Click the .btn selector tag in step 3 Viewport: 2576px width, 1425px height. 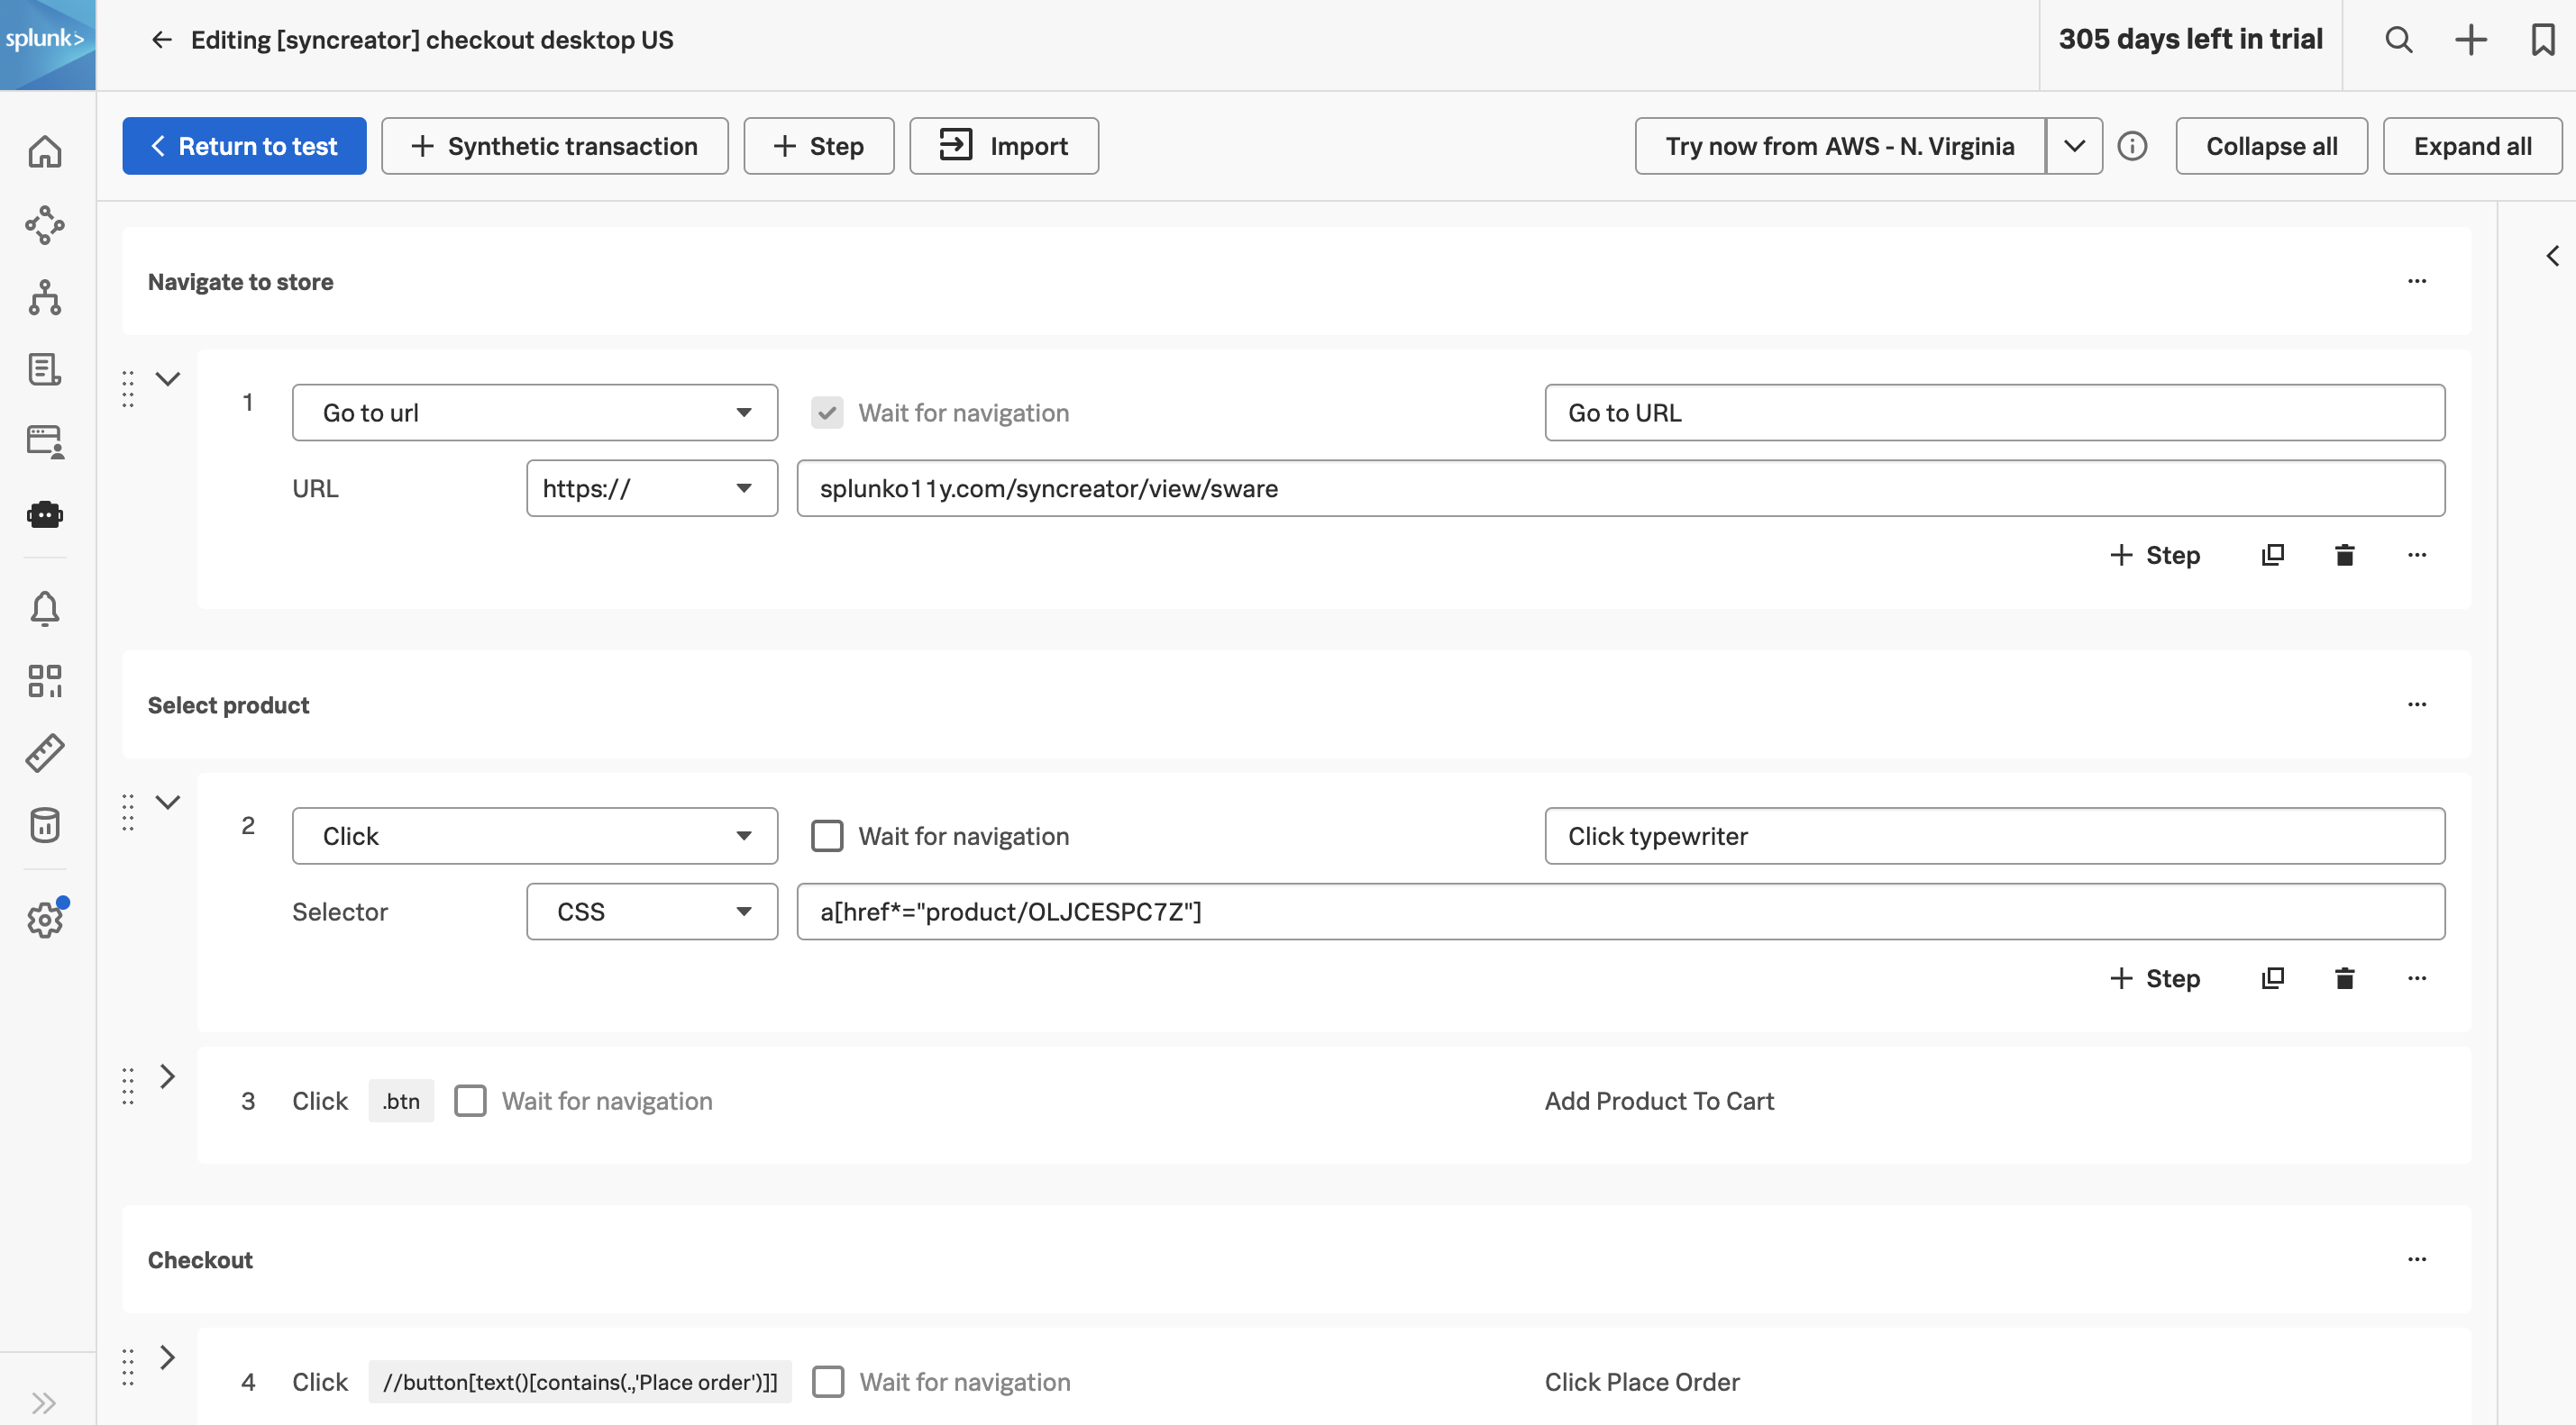click(401, 1100)
